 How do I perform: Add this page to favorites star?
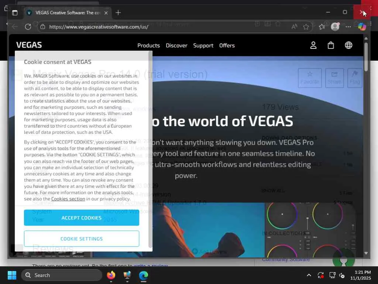(x=306, y=27)
